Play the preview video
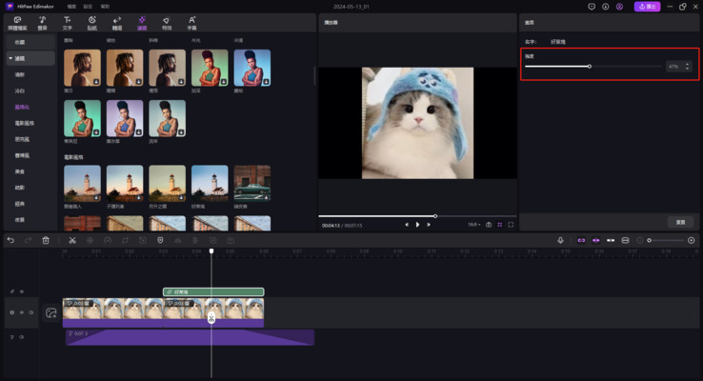This screenshot has height=381, width=703. point(417,225)
